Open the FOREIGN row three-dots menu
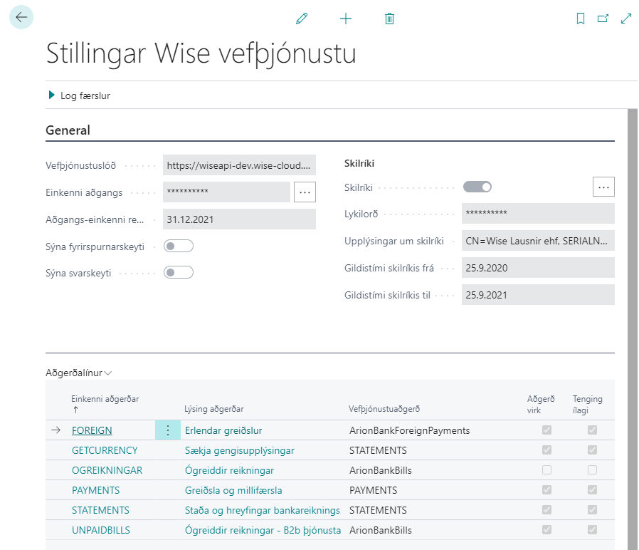 [x=168, y=430]
